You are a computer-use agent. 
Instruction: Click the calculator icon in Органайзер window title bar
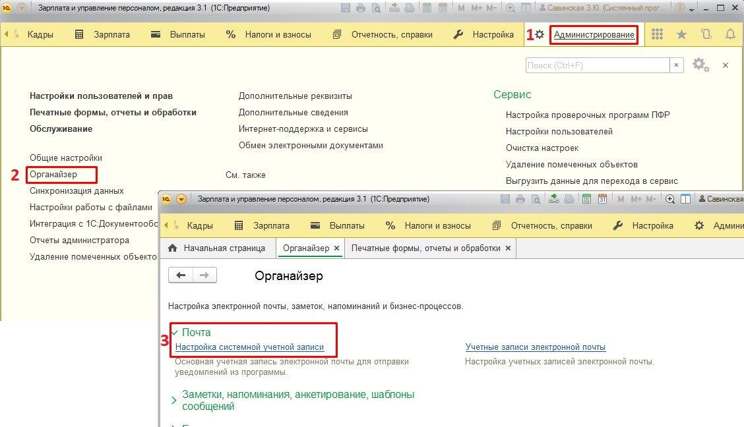pyautogui.click(x=586, y=199)
